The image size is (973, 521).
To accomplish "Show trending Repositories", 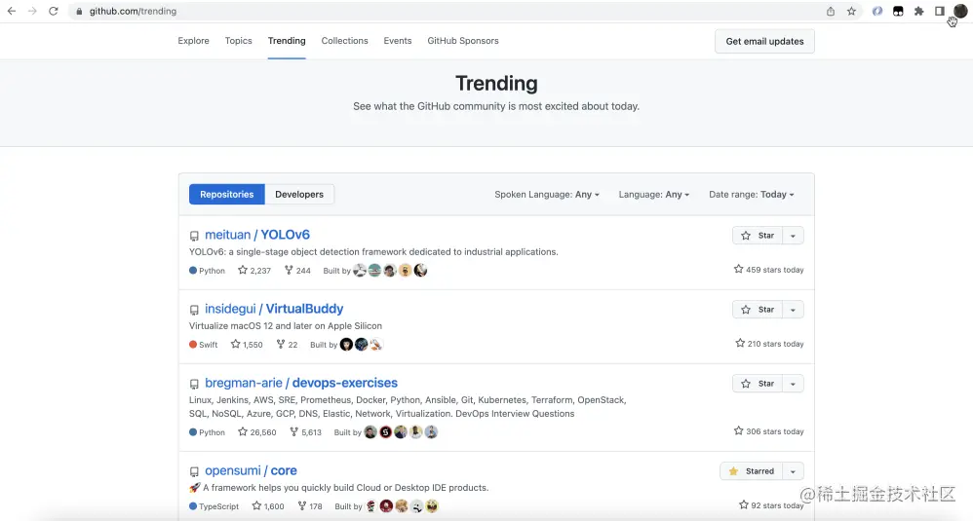I will 226,194.
